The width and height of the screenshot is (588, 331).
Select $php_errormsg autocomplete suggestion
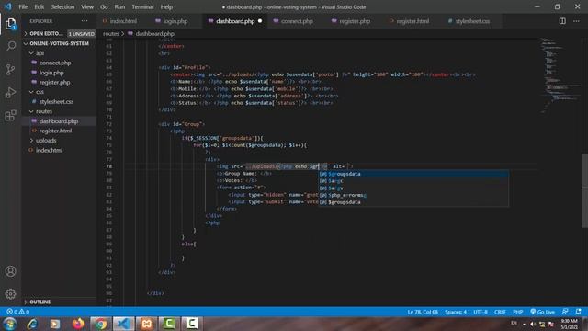[x=413, y=195]
